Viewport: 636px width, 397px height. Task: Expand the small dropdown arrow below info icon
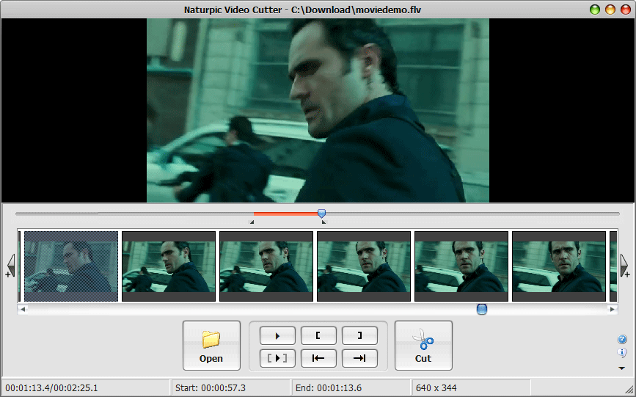tap(621, 368)
